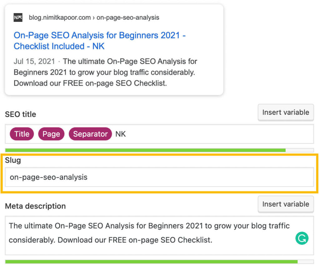The image size is (320, 271).
Task: Open Insert variable for the SEO title
Action: point(285,112)
